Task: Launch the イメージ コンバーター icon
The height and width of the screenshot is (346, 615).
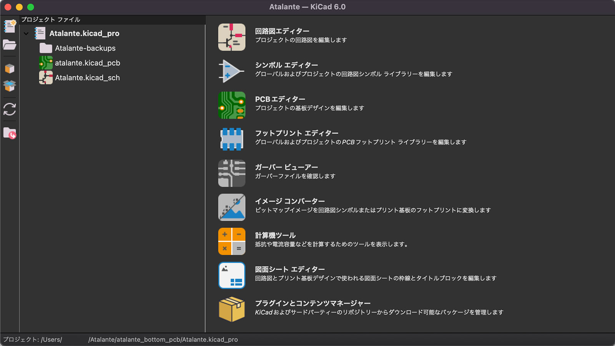Action: (232, 207)
